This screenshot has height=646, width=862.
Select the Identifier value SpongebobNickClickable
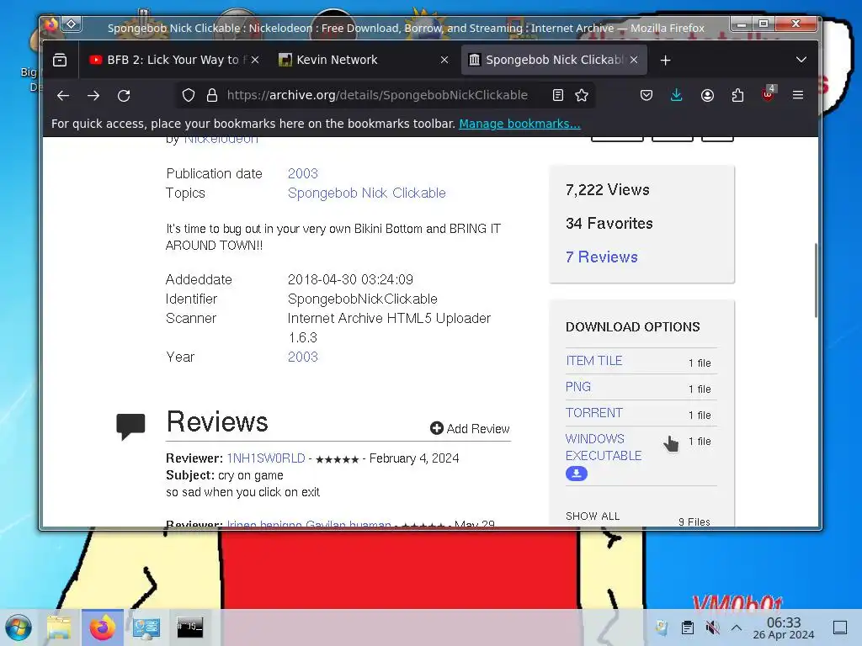[362, 299]
